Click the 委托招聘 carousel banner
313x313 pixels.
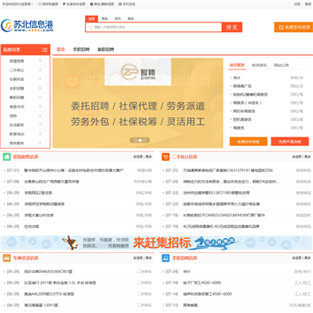pyautogui.click(x=138, y=103)
